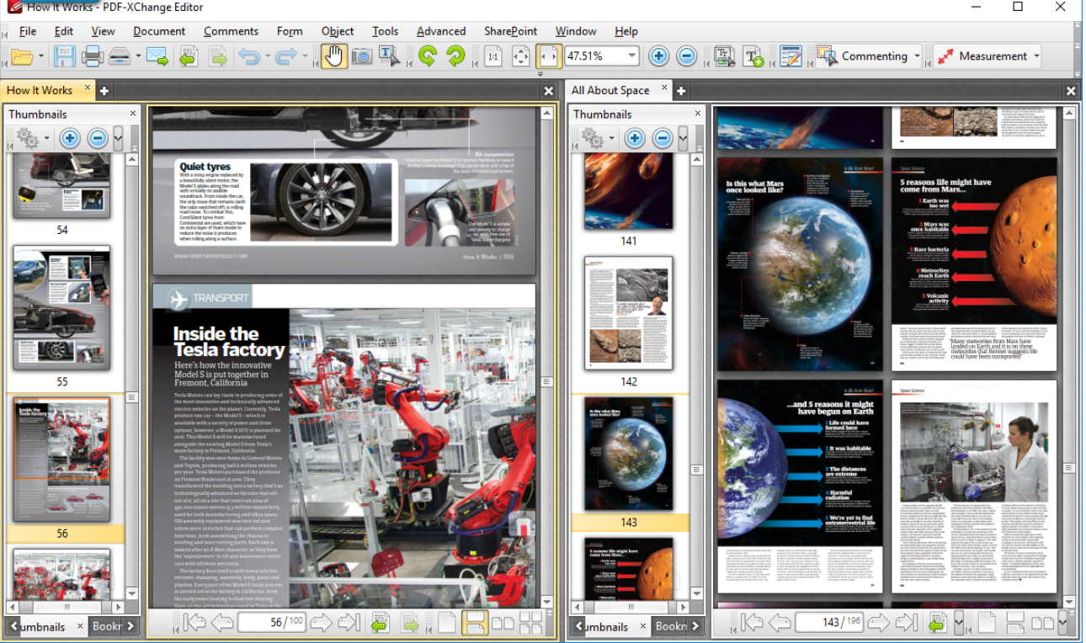This screenshot has height=643, width=1086.
Task: Rotate page clockwise with the right green arrow
Action: 455,56
